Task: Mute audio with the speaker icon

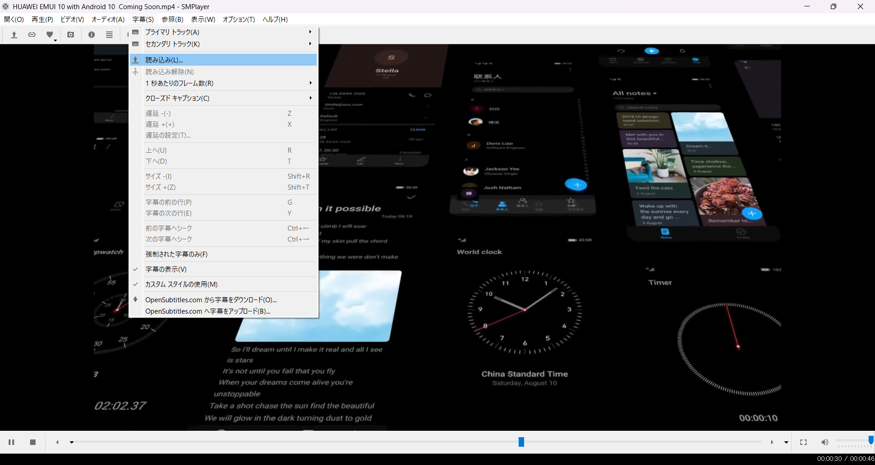Action: [x=825, y=442]
